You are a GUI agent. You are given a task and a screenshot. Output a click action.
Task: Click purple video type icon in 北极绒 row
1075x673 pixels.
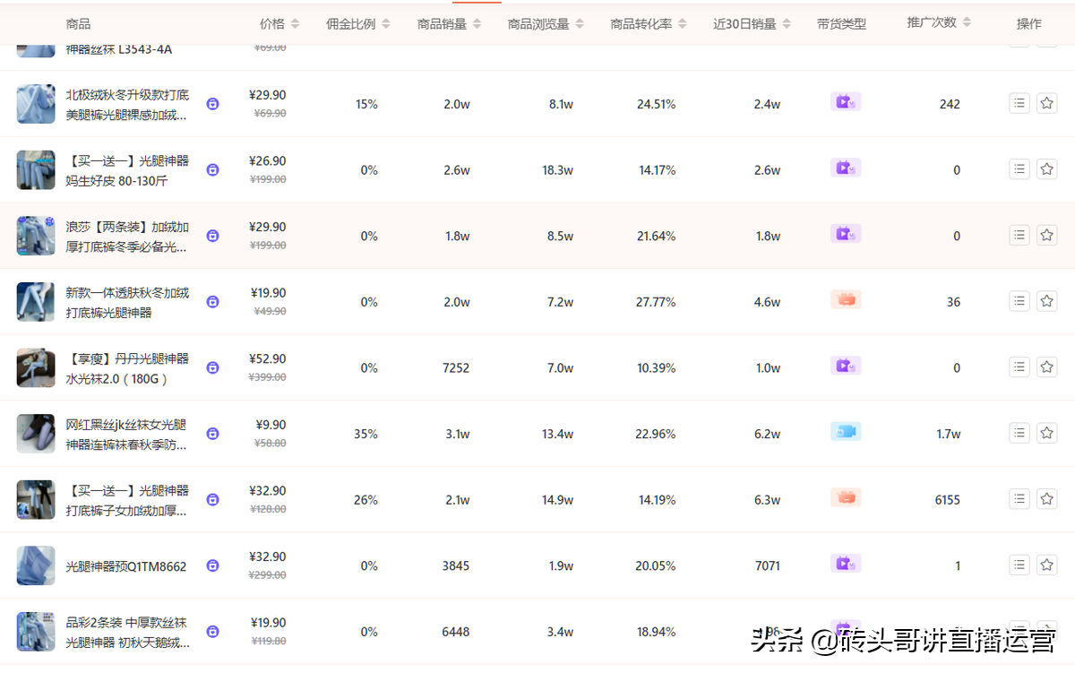(846, 102)
